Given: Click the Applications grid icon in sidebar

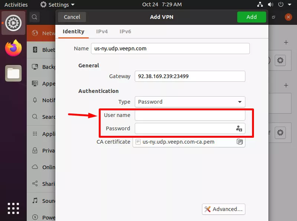Looking at the screenshot, I should coord(35,134).
